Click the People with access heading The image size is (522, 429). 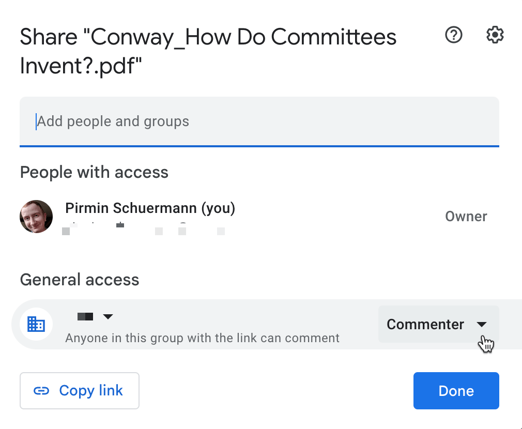[94, 172]
